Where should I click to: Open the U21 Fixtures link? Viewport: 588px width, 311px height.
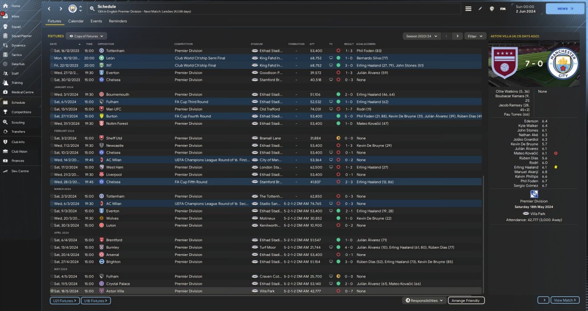pos(65,300)
